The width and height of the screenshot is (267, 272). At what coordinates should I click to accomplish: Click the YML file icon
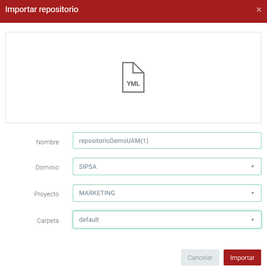tap(133, 77)
